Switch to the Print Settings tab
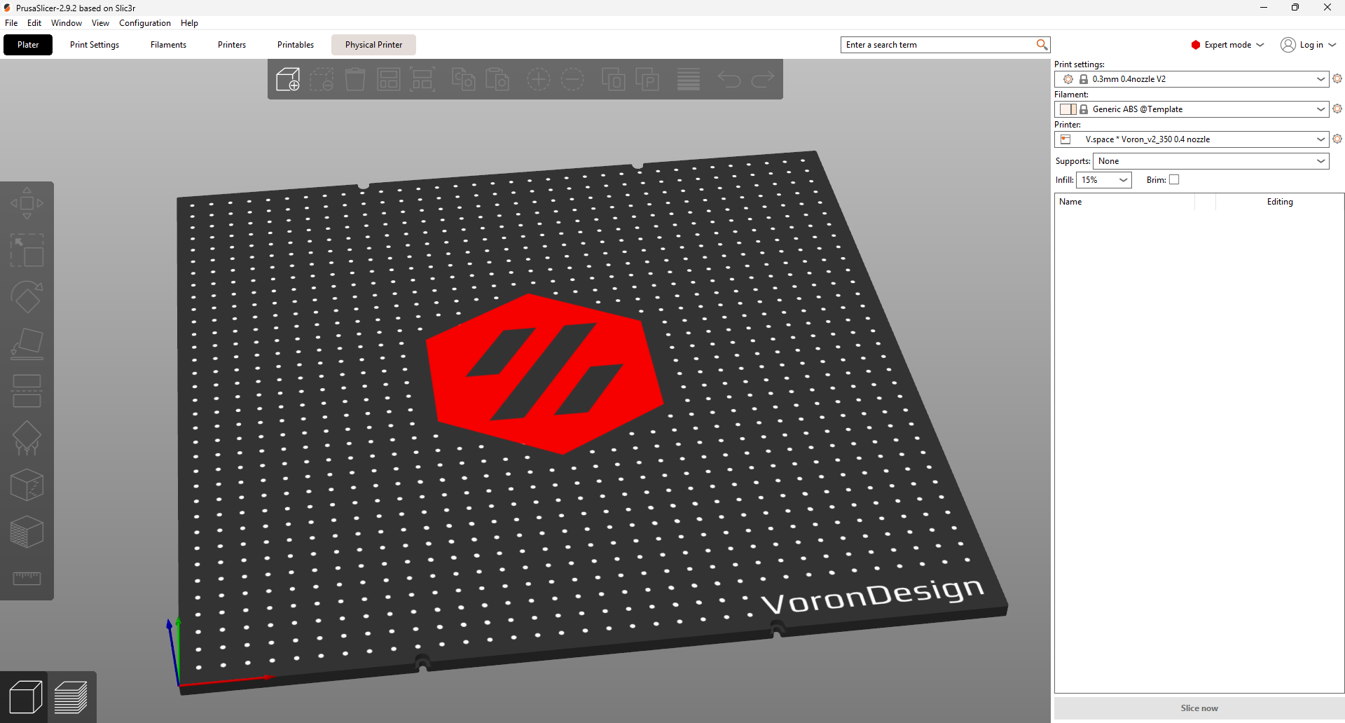 [x=95, y=45]
